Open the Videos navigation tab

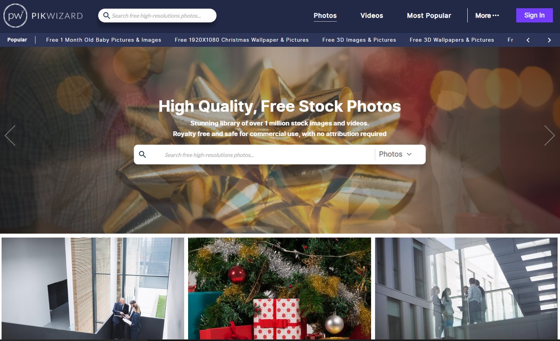[x=371, y=16]
